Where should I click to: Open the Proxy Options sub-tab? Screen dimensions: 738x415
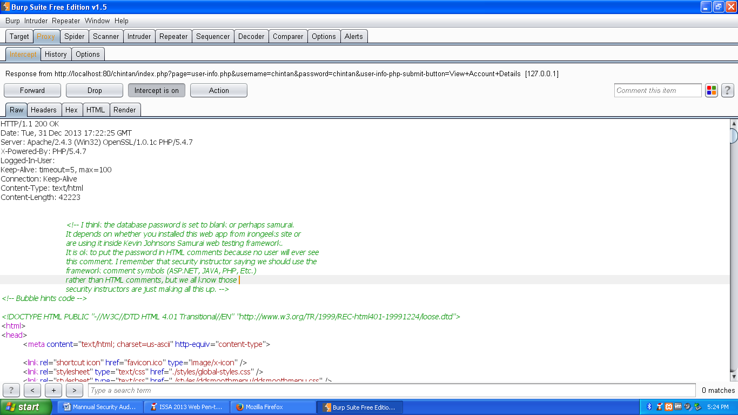(x=88, y=54)
